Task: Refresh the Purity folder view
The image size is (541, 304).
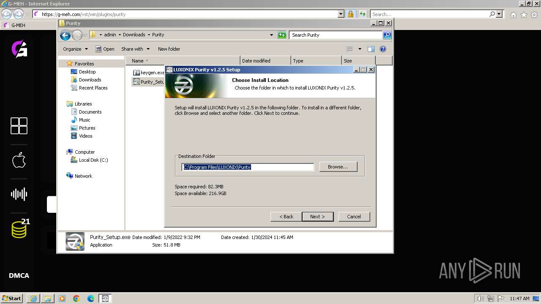Action: 282,35
